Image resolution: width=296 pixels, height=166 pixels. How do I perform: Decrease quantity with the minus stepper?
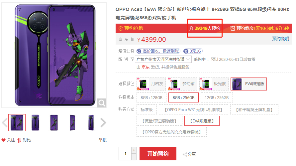[134, 157]
